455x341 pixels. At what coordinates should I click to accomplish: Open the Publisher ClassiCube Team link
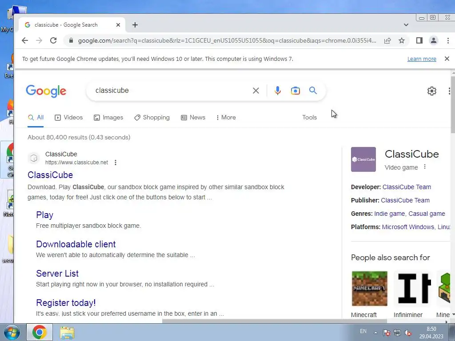tap(405, 200)
